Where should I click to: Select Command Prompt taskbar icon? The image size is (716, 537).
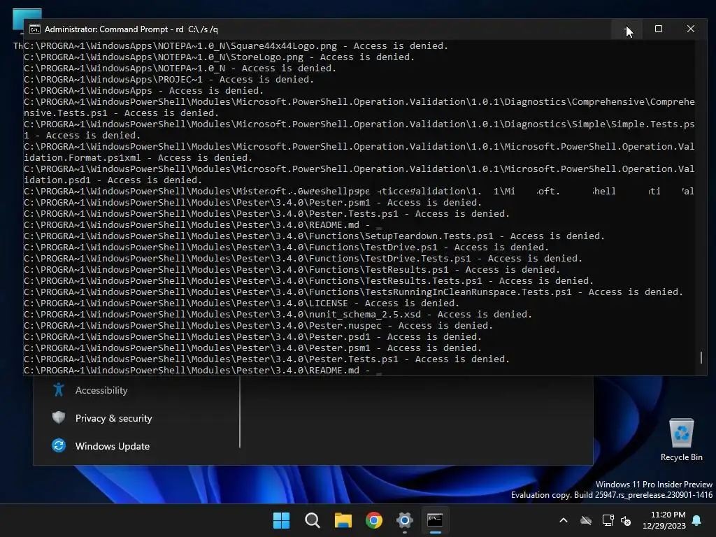tap(435, 520)
